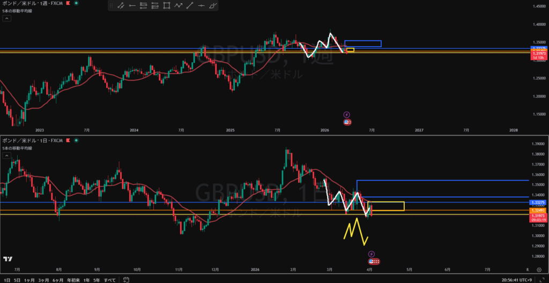Image resolution: width=549 pixels, height=283 pixels.
Task: Open the go-to-date calendar icon
Action: (x=125, y=279)
